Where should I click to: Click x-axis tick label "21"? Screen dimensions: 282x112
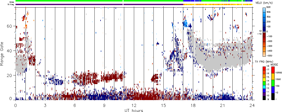pyautogui.click(x=222, y=106)
